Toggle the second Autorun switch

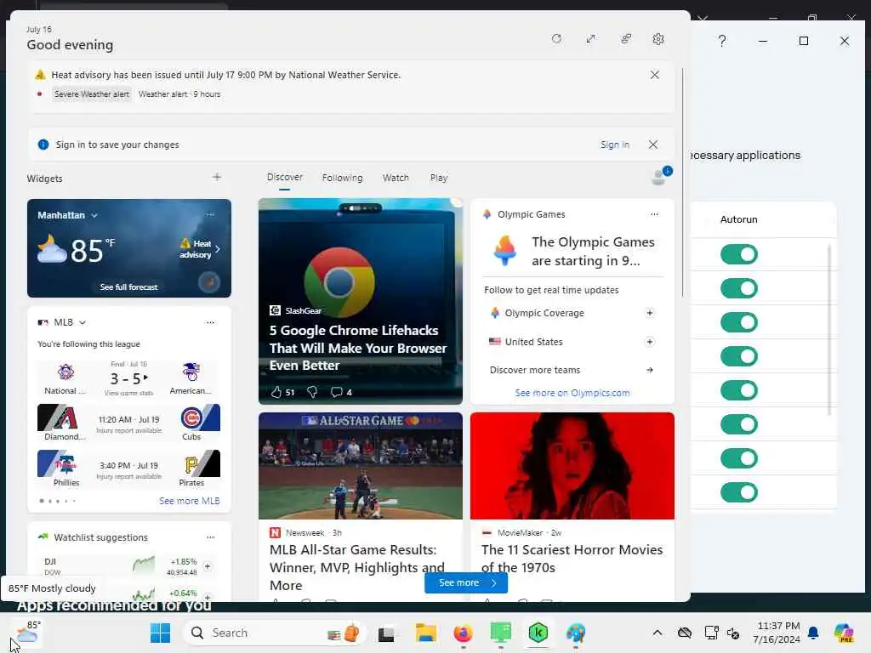click(739, 288)
